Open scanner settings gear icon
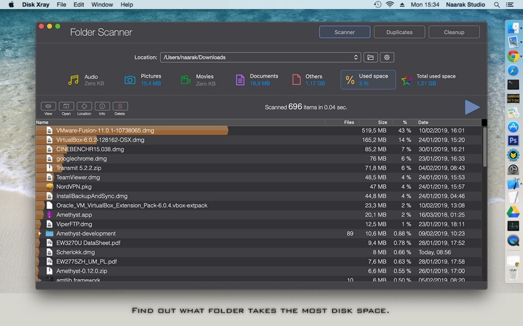 [x=386, y=57]
